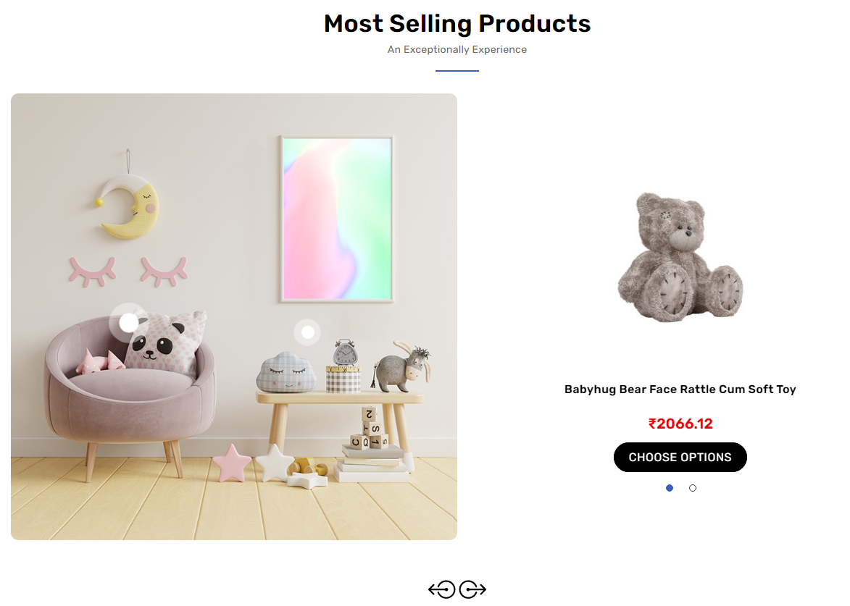This screenshot has width=850, height=606.
Task: Click the ₹2066.12 price text
Action: (x=680, y=424)
